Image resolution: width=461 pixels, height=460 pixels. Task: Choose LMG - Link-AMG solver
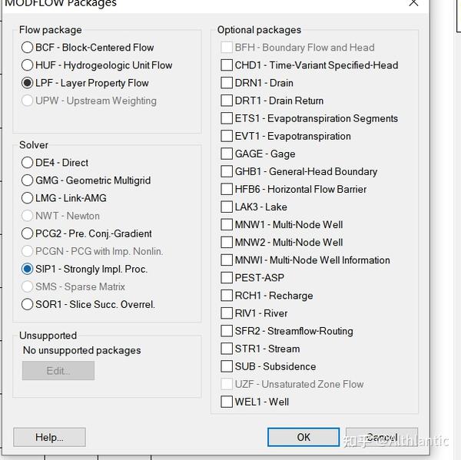(28, 198)
